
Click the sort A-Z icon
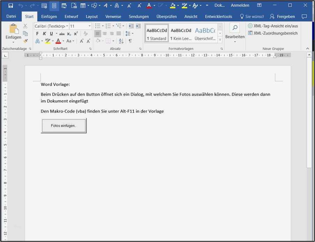pyautogui.click(x=121, y=41)
